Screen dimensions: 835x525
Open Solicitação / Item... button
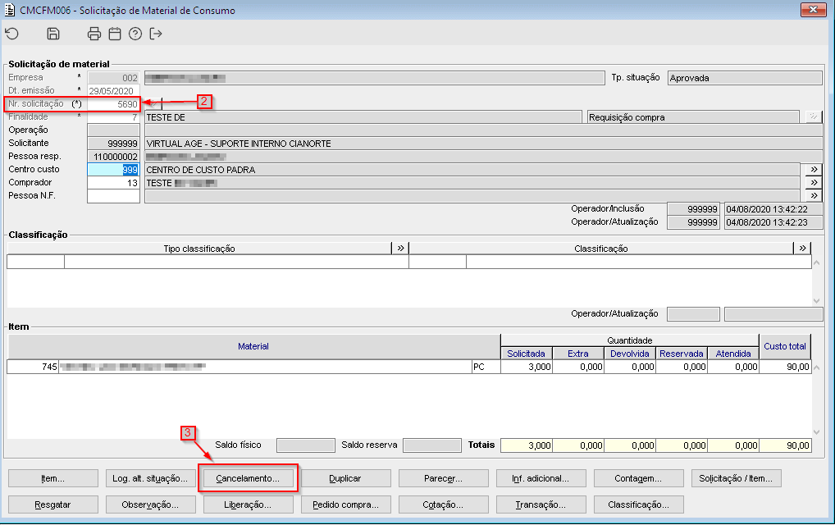(736, 478)
